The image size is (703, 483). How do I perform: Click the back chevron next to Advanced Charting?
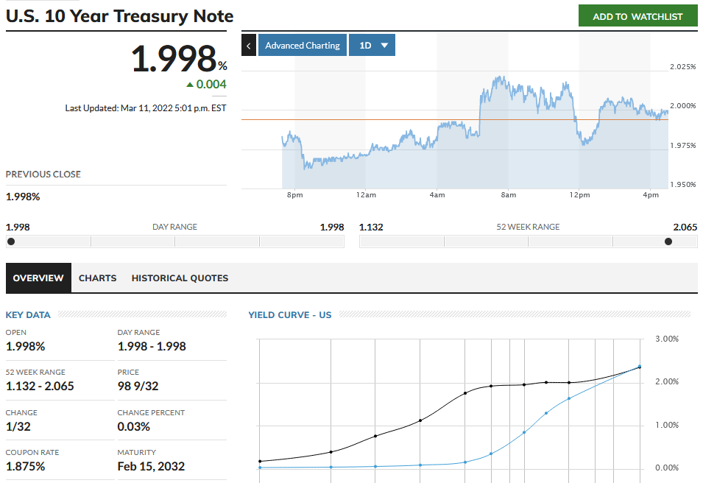point(248,46)
